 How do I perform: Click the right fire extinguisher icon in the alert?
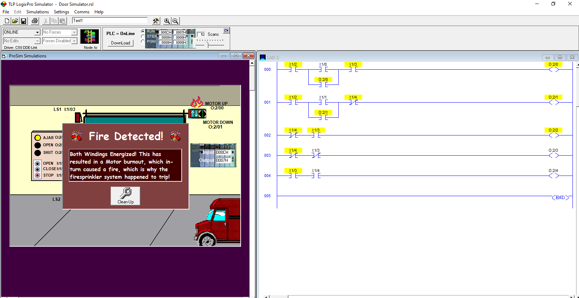pyautogui.click(x=176, y=136)
